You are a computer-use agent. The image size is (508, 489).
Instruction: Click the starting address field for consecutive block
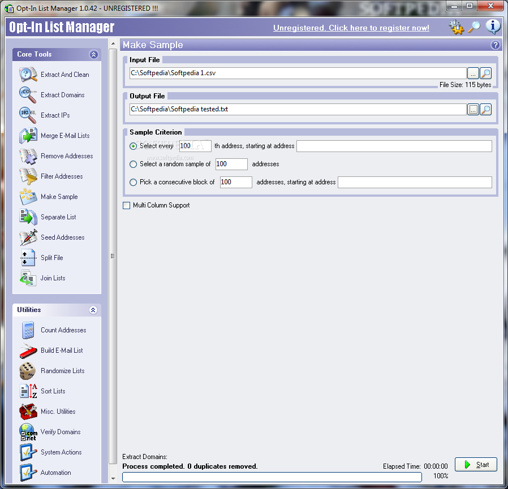tap(415, 183)
